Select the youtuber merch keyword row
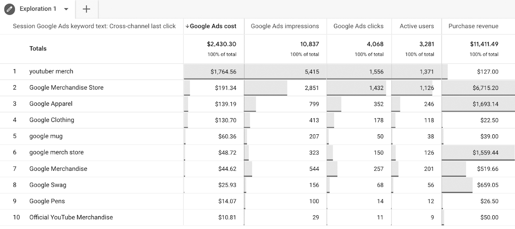This screenshot has height=229, width=515. (x=51, y=71)
